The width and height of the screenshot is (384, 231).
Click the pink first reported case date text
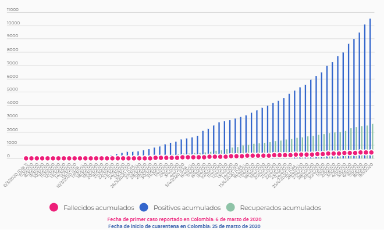tap(184, 219)
